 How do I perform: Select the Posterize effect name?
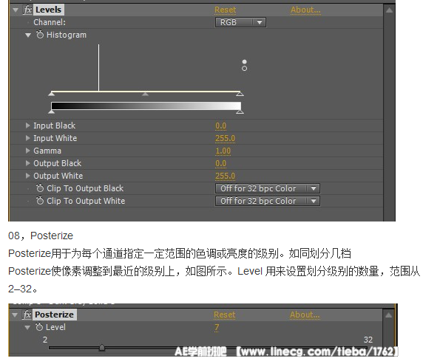pyautogui.click(x=55, y=315)
